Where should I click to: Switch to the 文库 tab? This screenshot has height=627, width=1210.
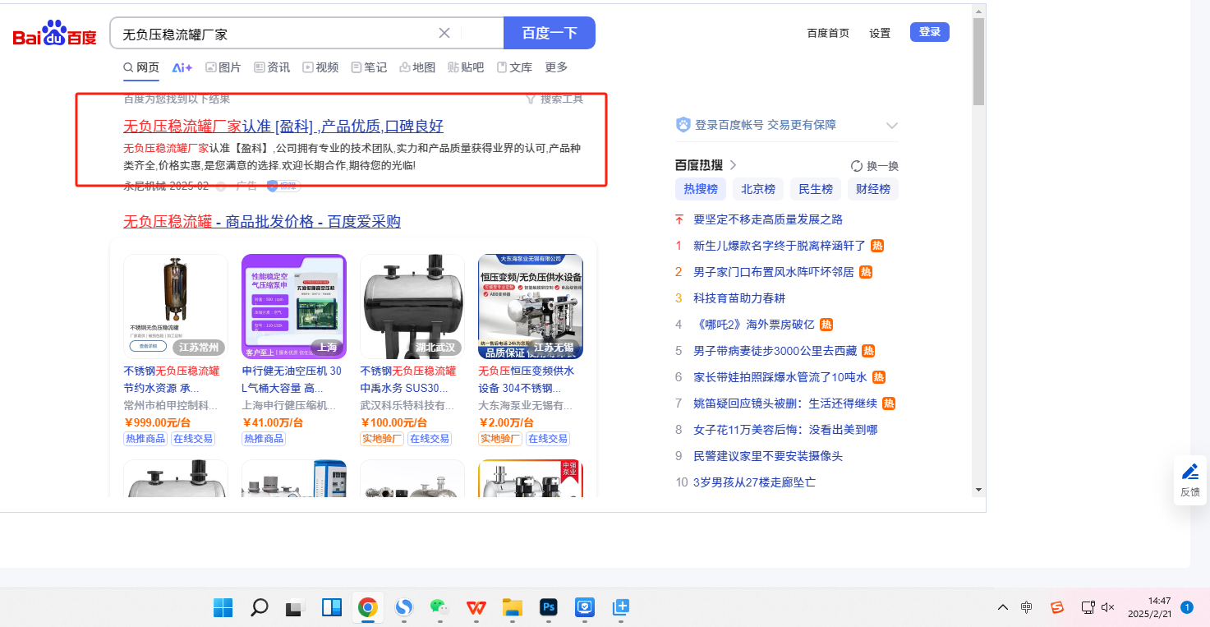(x=514, y=67)
